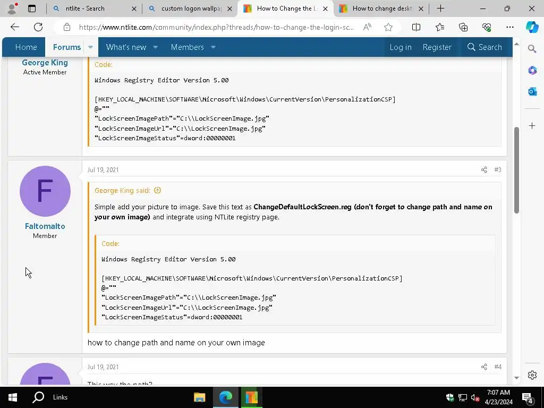This screenshot has height=408, width=544.
Task: Open the Home menu item
Action: [x=26, y=47]
